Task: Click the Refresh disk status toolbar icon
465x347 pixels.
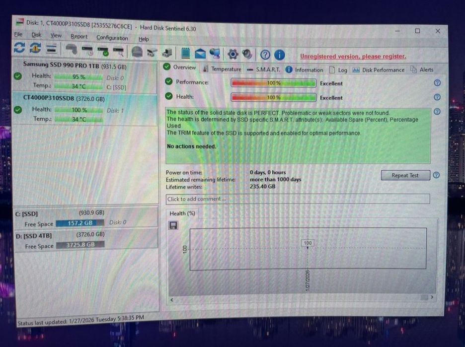Action: tap(19, 48)
